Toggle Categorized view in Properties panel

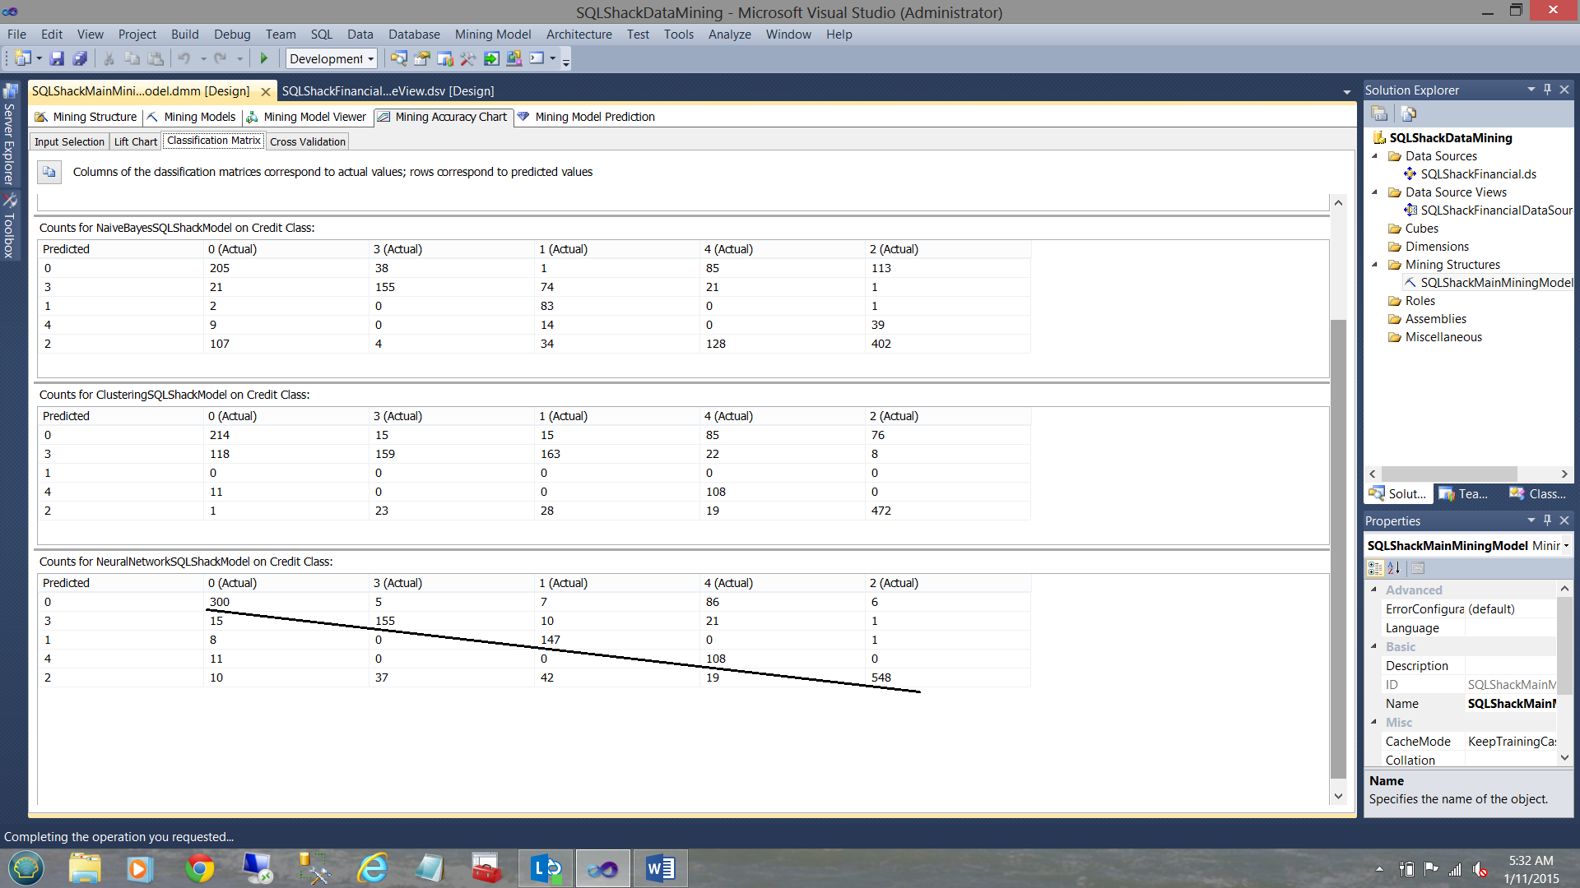tap(1374, 568)
